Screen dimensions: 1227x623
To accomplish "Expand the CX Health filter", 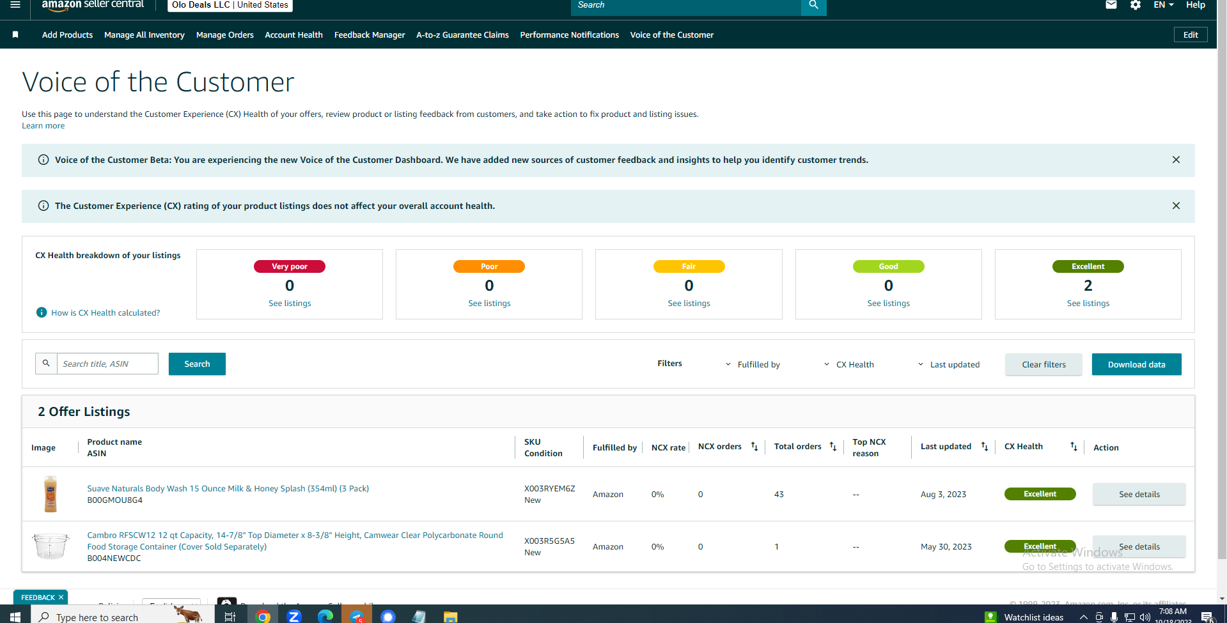I will 848,364.
